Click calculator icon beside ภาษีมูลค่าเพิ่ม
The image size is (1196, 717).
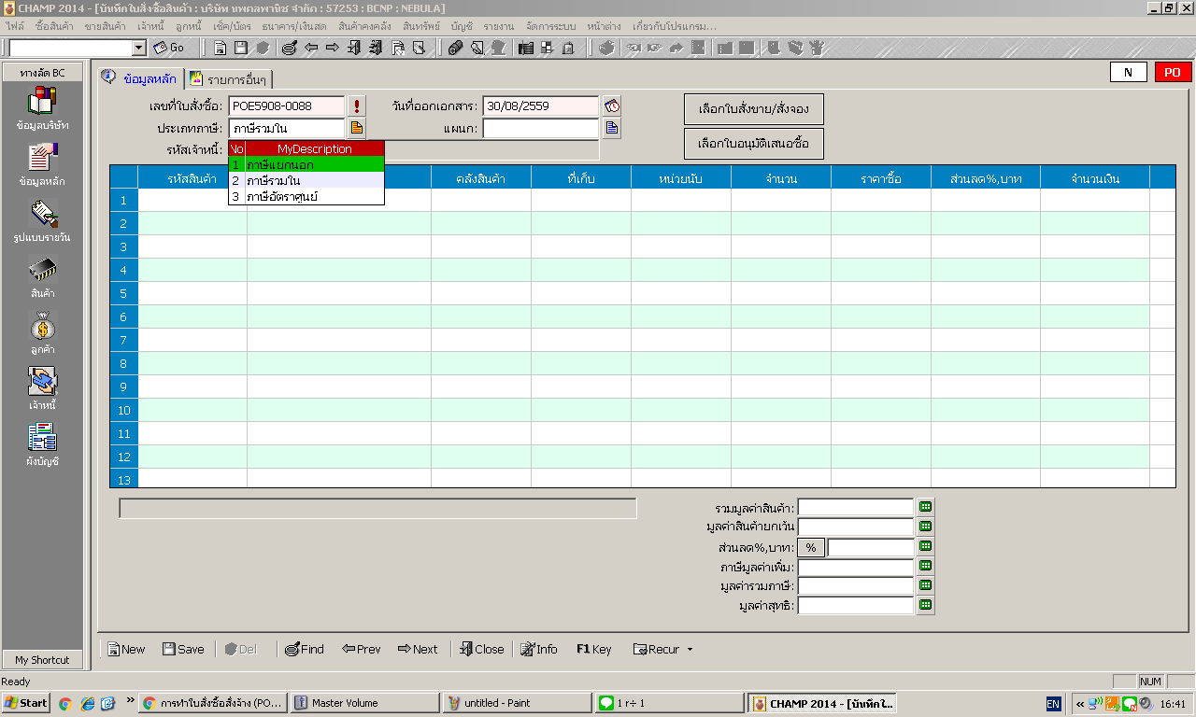coord(925,566)
